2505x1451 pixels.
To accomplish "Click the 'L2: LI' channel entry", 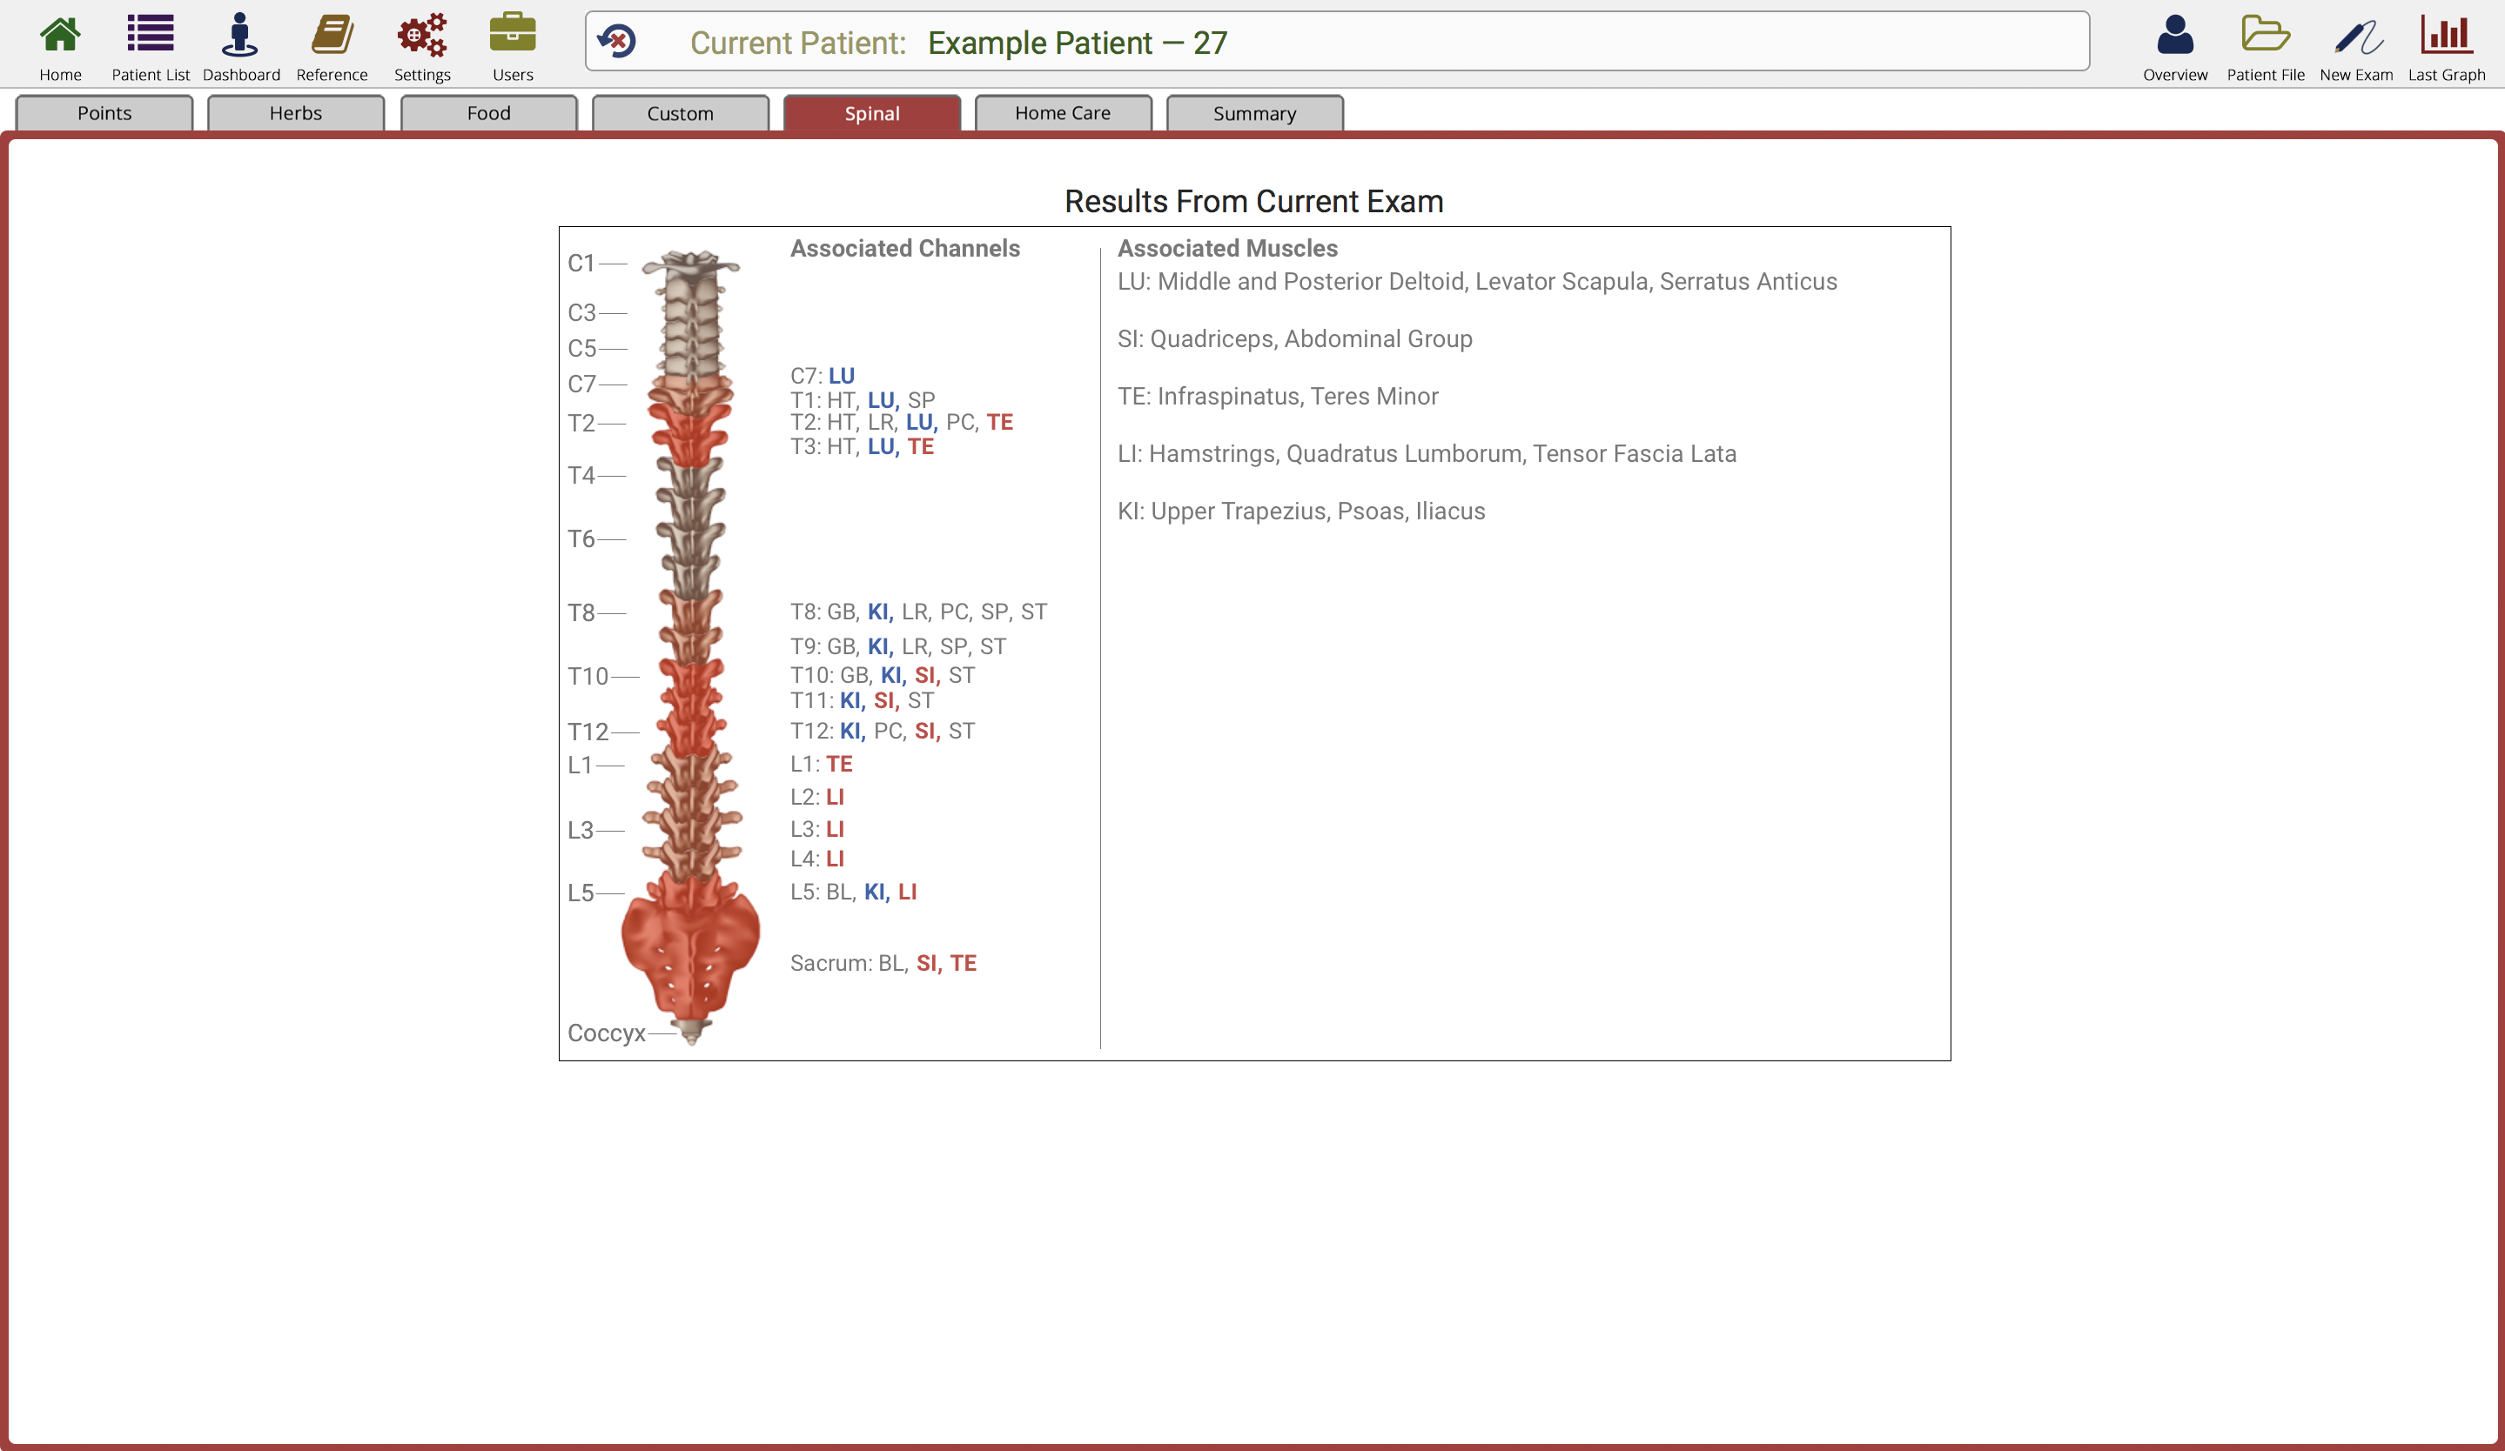I will click(817, 797).
